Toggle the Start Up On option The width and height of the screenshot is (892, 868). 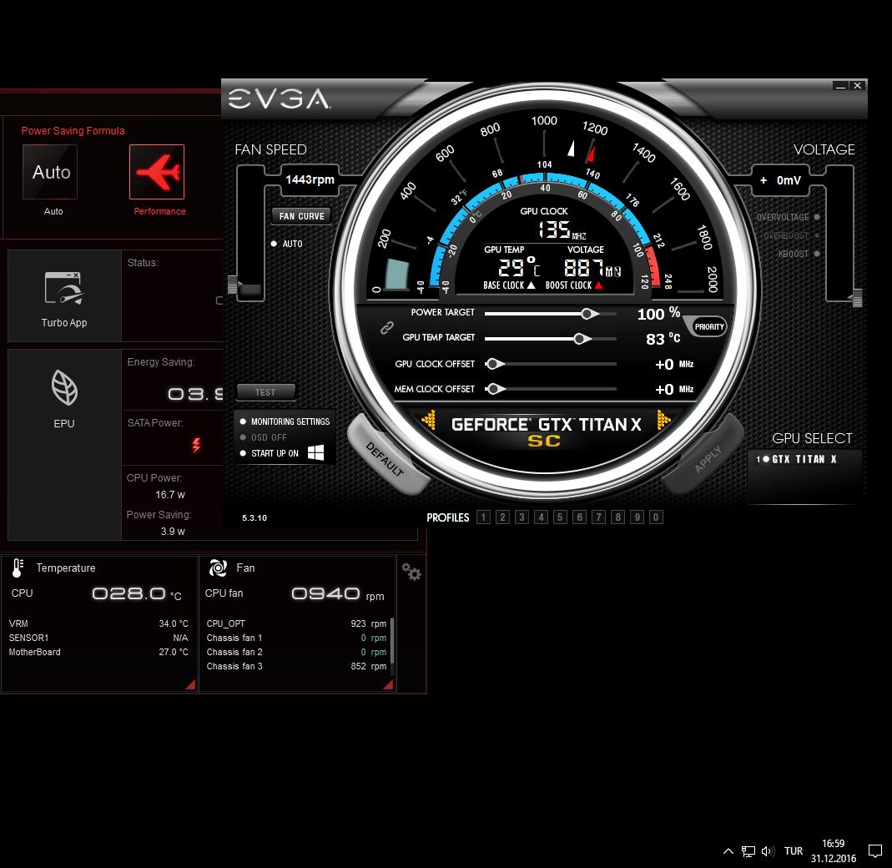pyautogui.click(x=269, y=454)
